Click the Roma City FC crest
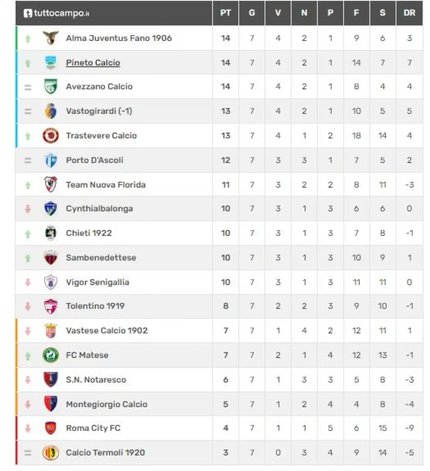 point(51,428)
